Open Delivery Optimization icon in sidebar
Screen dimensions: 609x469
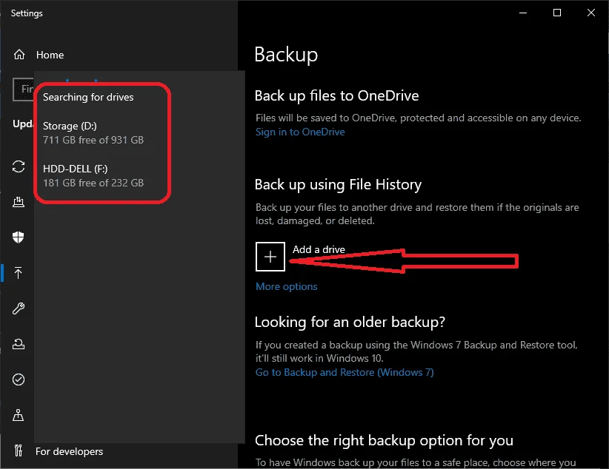[x=19, y=202]
